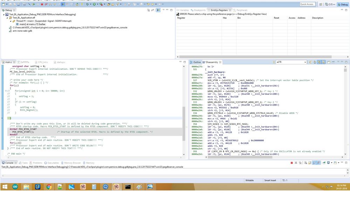
Task: Switch to the CPU_Init.c editor tab
Action: pos(42,62)
